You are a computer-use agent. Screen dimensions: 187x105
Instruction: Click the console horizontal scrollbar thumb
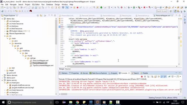coord(64,94)
